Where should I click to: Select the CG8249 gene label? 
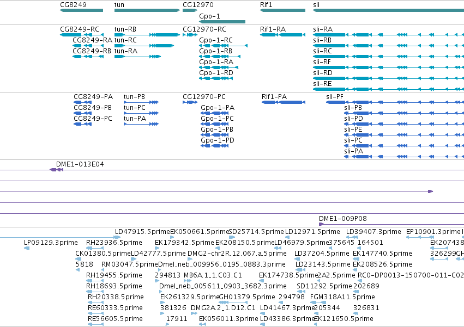73,5
